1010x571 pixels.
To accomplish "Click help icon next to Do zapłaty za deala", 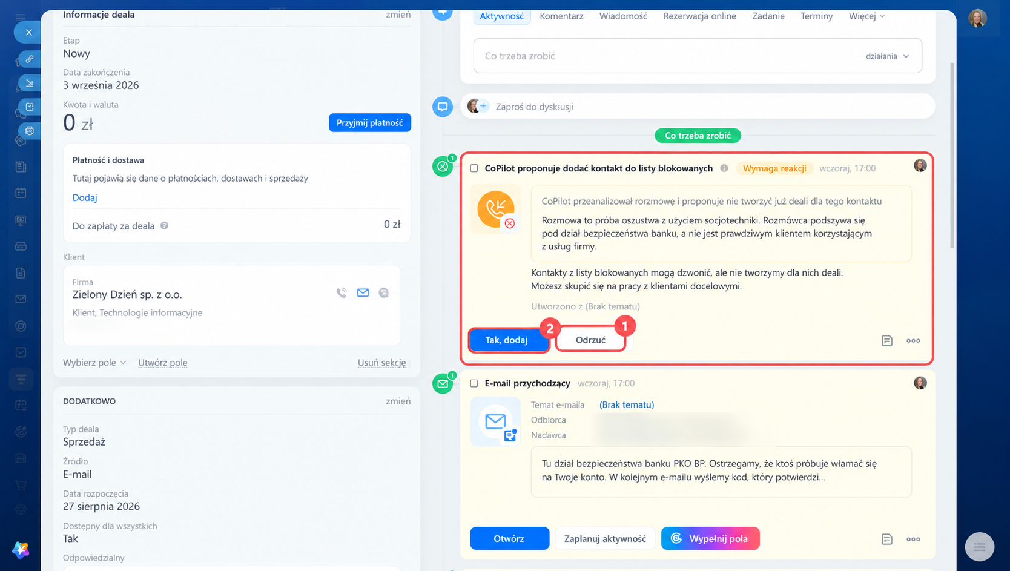I will tap(164, 226).
